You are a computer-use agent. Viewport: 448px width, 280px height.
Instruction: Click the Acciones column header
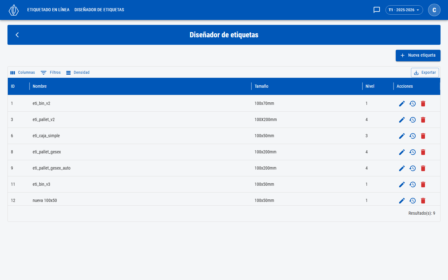(417, 86)
